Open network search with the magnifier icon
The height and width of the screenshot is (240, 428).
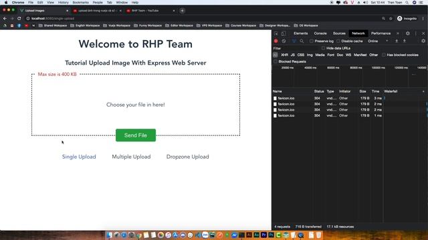(302, 41)
